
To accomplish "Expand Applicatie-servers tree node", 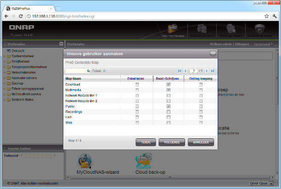I will click(5, 78).
